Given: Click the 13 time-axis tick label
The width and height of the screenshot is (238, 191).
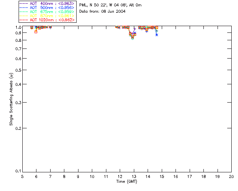Looking at the screenshot, I should point(134,176).
